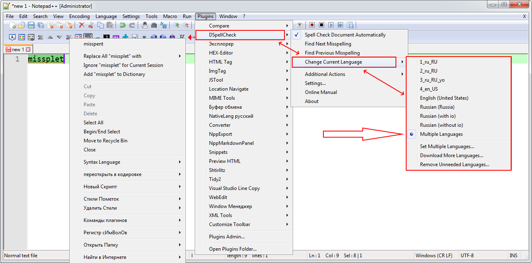Image resolution: width=532 pixels, height=263 pixels.
Task: Expand the XML Tools submenu
Action: tap(243, 215)
